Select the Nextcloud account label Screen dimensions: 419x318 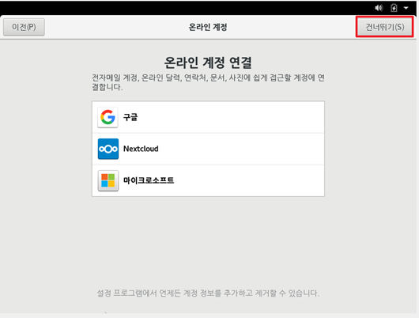[141, 149]
